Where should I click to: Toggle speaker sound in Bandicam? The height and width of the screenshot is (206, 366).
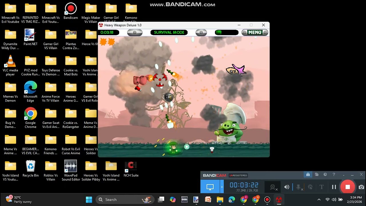287,187
